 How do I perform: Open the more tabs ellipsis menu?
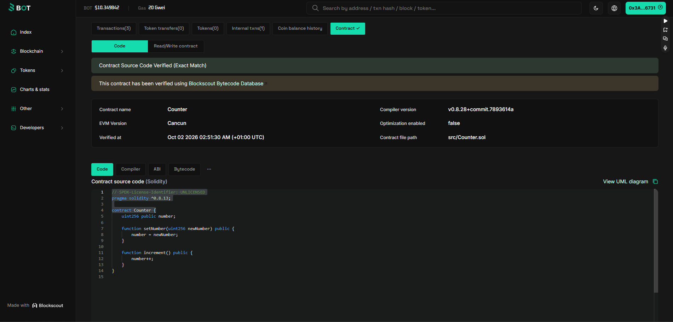click(x=209, y=169)
